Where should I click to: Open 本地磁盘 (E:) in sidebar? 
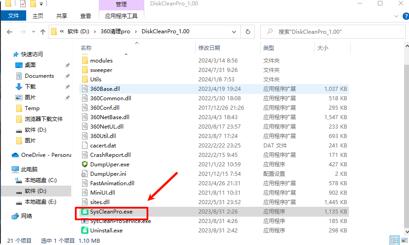(x=41, y=201)
